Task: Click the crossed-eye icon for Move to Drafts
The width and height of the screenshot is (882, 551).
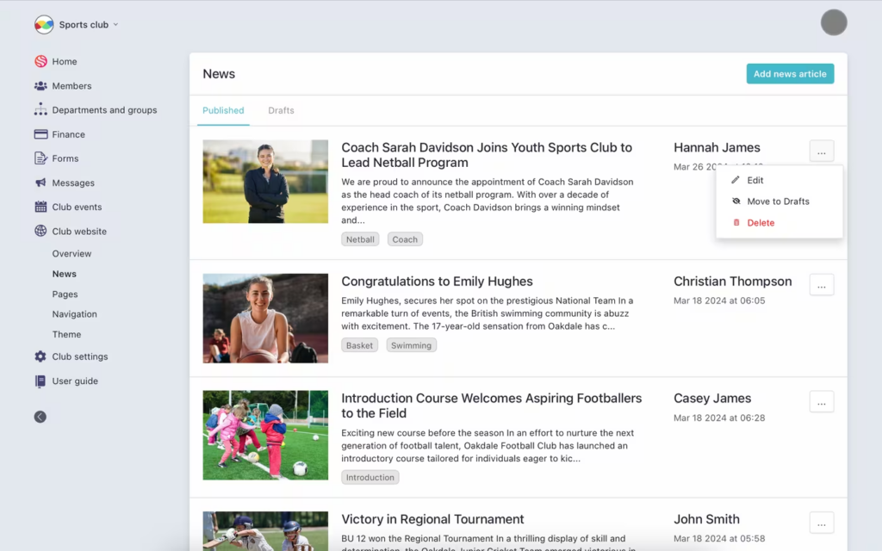Action: click(736, 201)
